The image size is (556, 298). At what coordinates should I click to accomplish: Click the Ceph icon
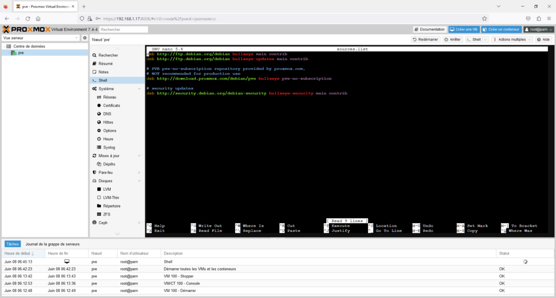tap(94, 223)
